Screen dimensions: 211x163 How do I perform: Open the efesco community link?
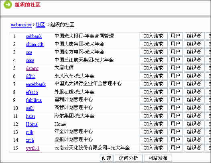(32, 92)
